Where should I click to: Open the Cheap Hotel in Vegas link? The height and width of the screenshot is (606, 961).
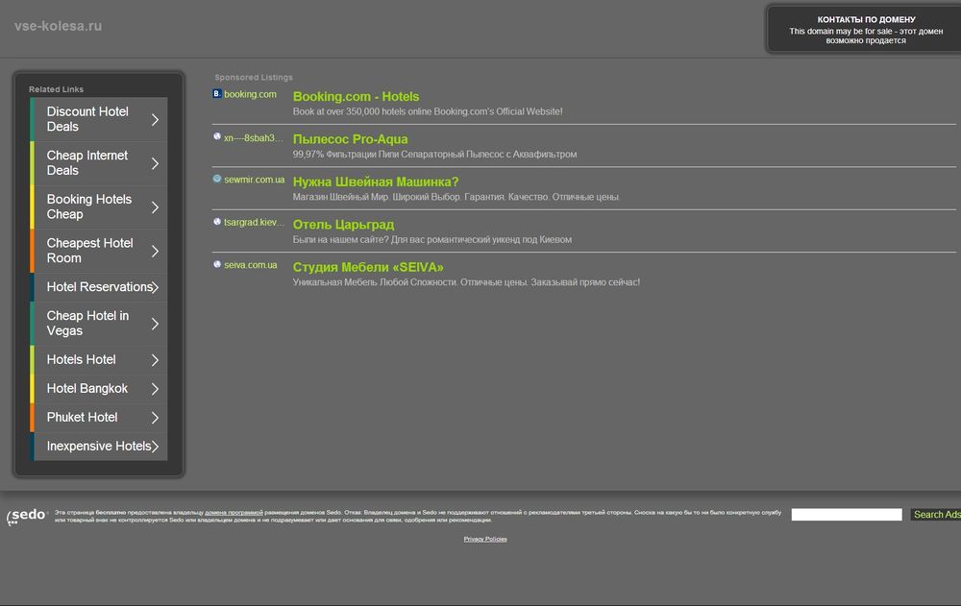click(x=99, y=324)
